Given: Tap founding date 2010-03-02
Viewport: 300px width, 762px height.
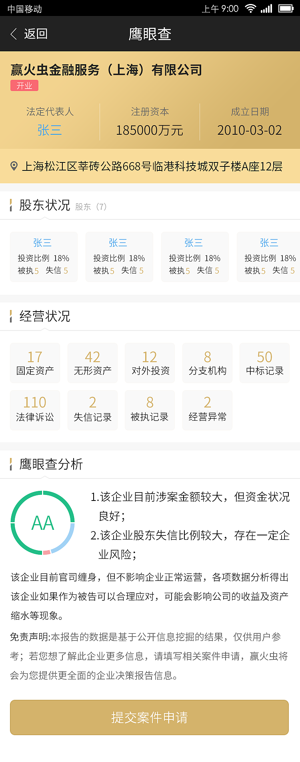Looking at the screenshot, I should pos(250,130).
